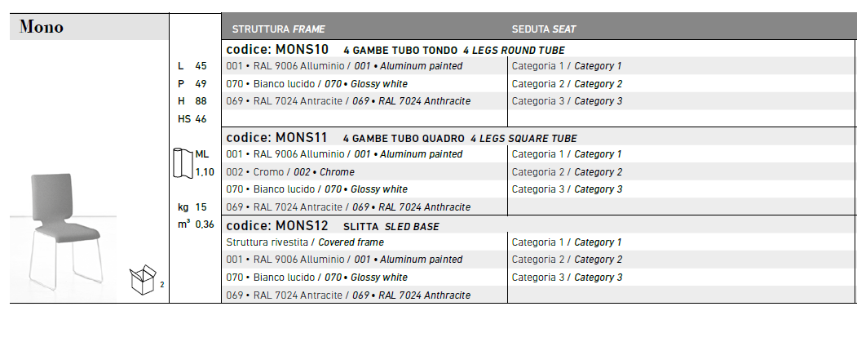Pick Categoria 2 under MONS12 seat

point(567,260)
